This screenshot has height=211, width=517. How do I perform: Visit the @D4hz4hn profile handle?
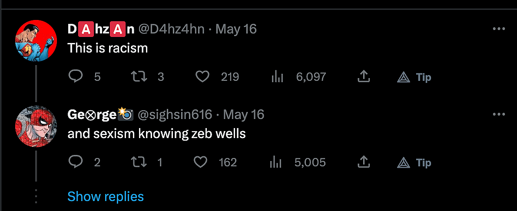[171, 29]
